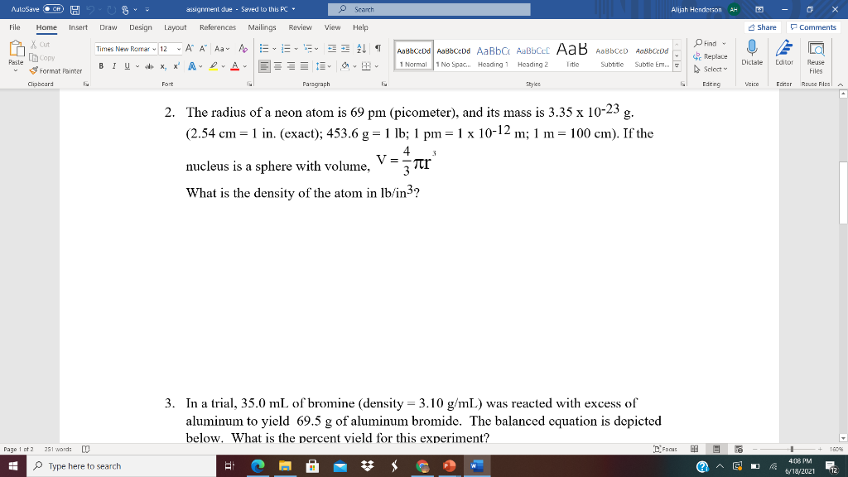Viewport: 848px width, 477px height.
Task: Click Multilevel list icon
Action: click(308, 49)
